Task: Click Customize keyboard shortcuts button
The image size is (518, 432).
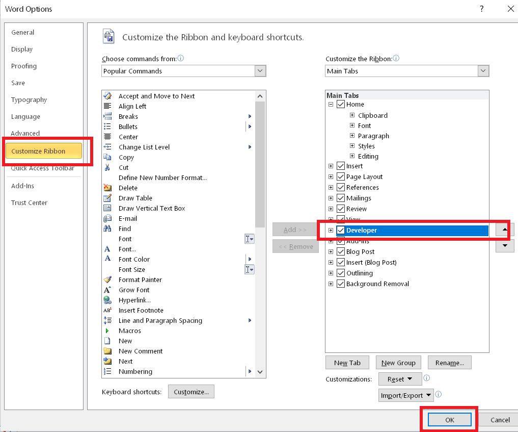Action: pos(192,392)
